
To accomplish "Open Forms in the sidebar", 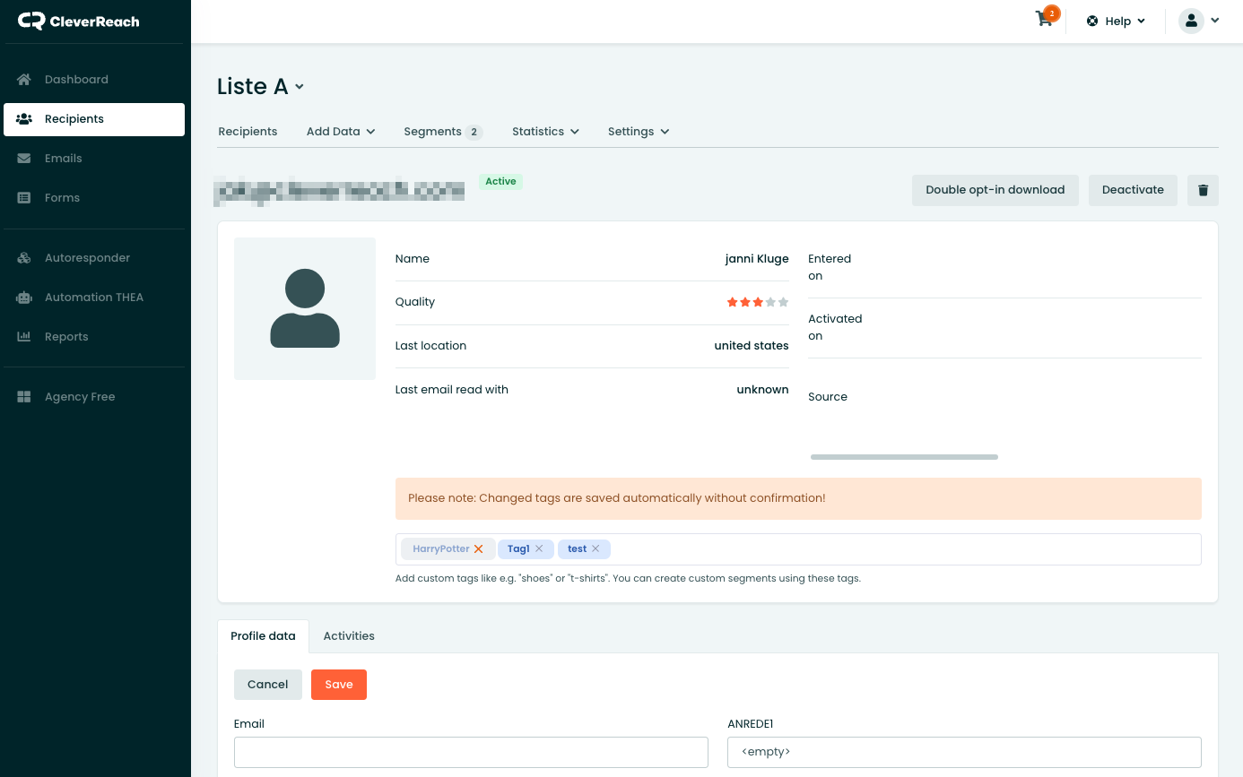I will (62, 198).
